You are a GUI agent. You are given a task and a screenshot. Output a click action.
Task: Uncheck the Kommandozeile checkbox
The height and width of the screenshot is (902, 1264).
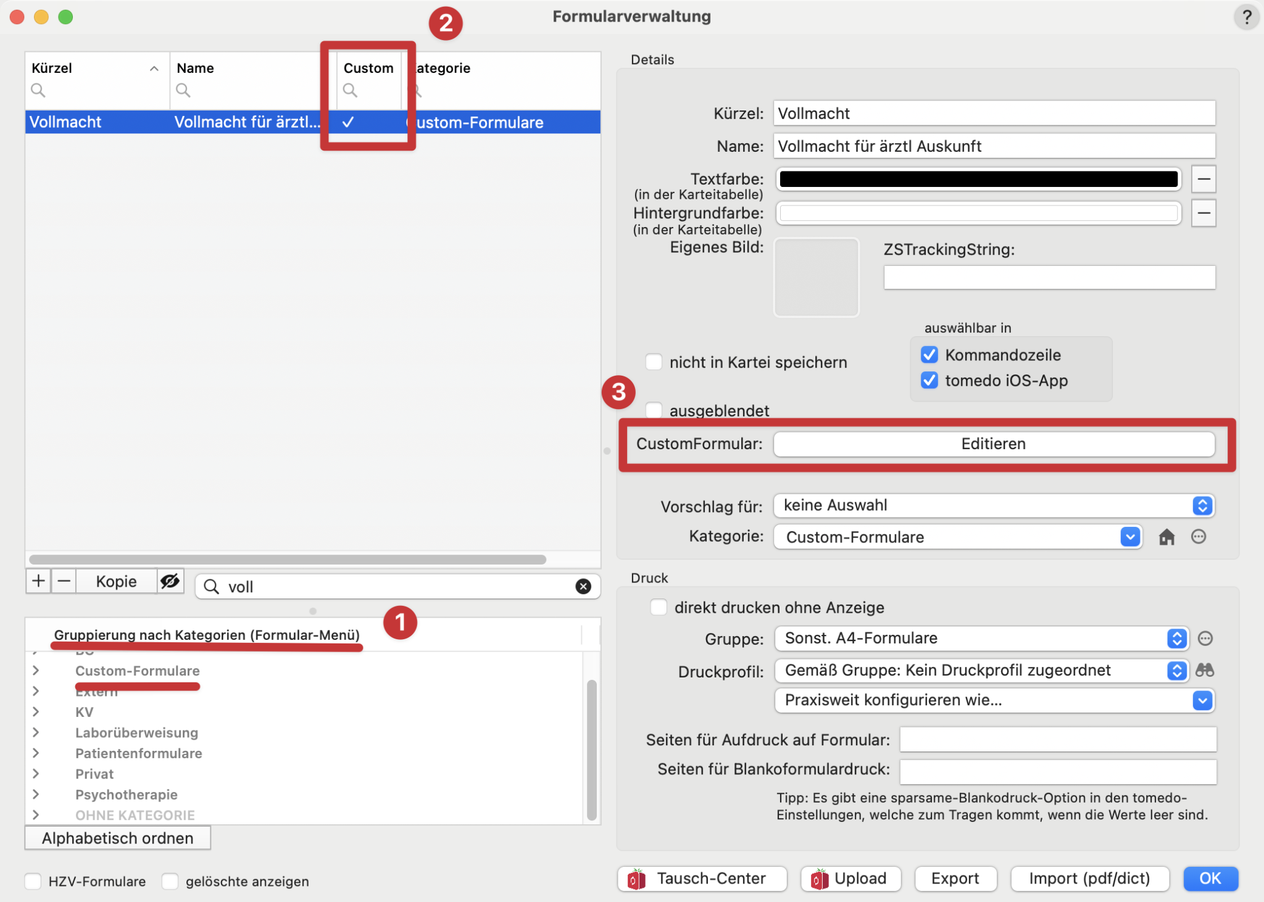click(929, 355)
